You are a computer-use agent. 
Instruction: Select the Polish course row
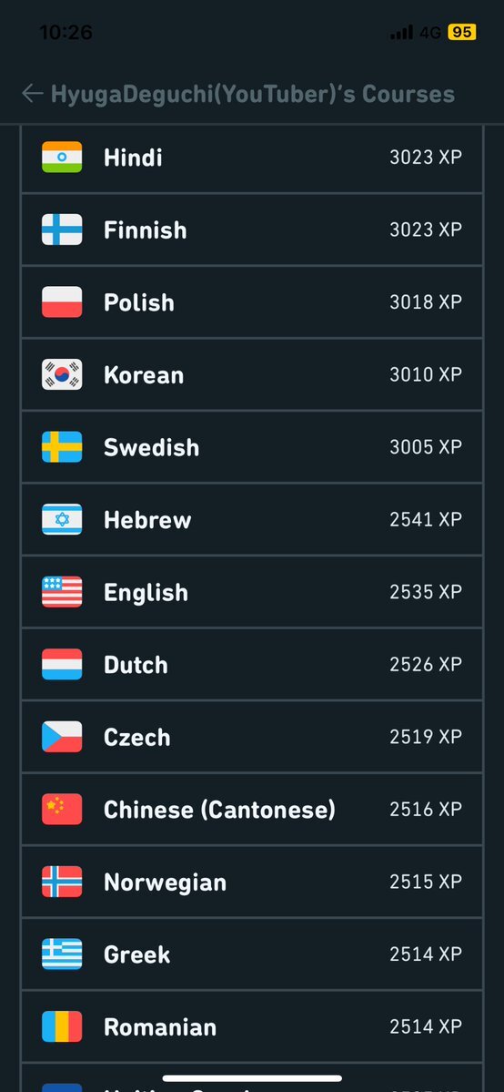[x=252, y=302]
